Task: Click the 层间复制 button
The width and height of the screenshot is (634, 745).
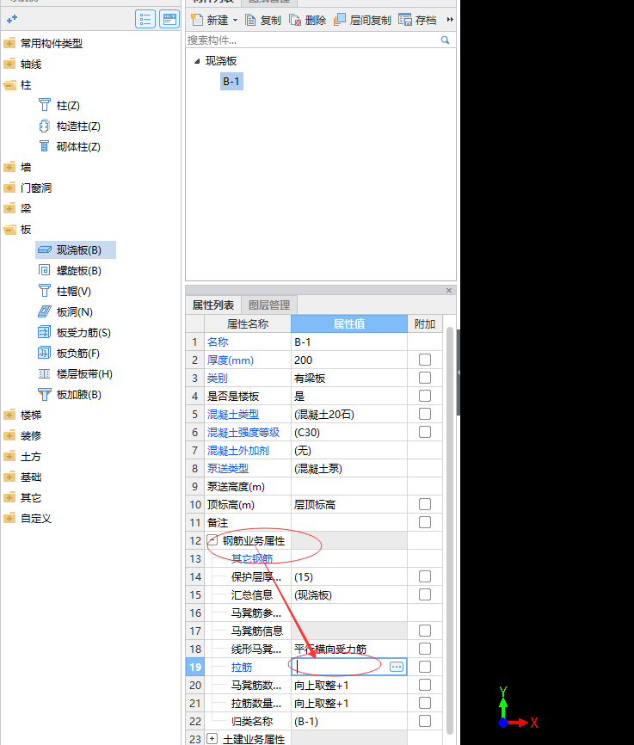Action: click(362, 20)
